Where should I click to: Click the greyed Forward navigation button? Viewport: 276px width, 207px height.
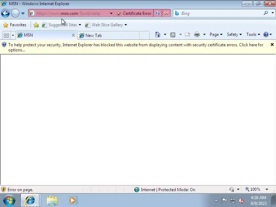click(x=15, y=13)
